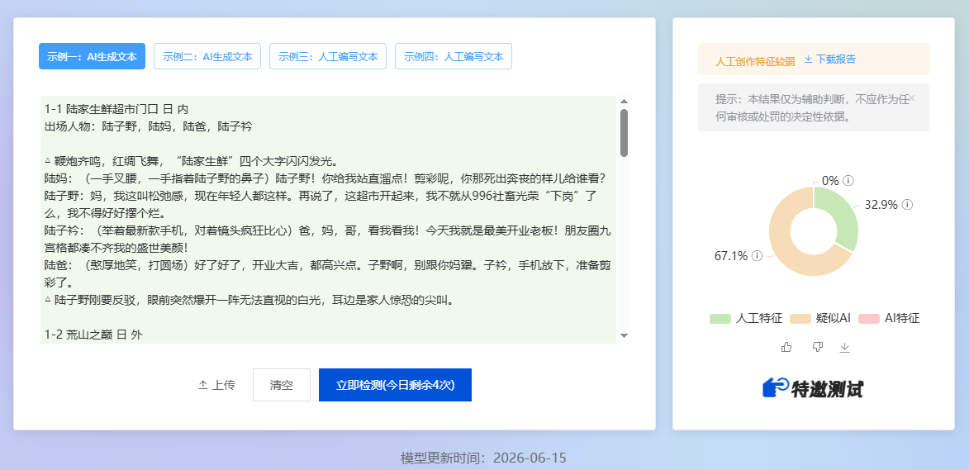
Task: Click the AI特征 legend label
Action: click(901, 319)
